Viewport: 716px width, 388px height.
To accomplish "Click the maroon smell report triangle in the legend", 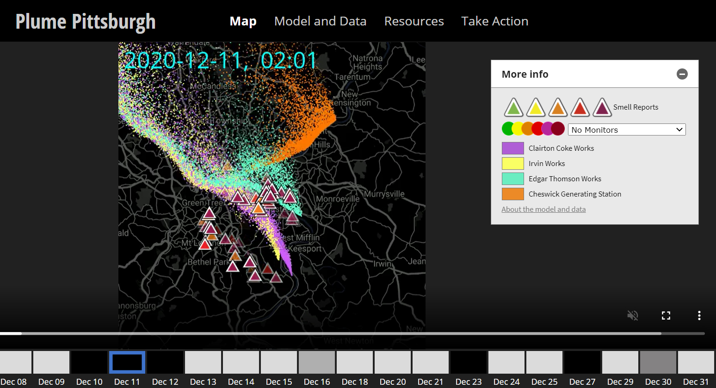I will (x=602, y=108).
